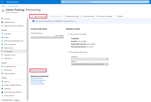Open Conditional Access page

pyautogui.click(x=10, y=66)
